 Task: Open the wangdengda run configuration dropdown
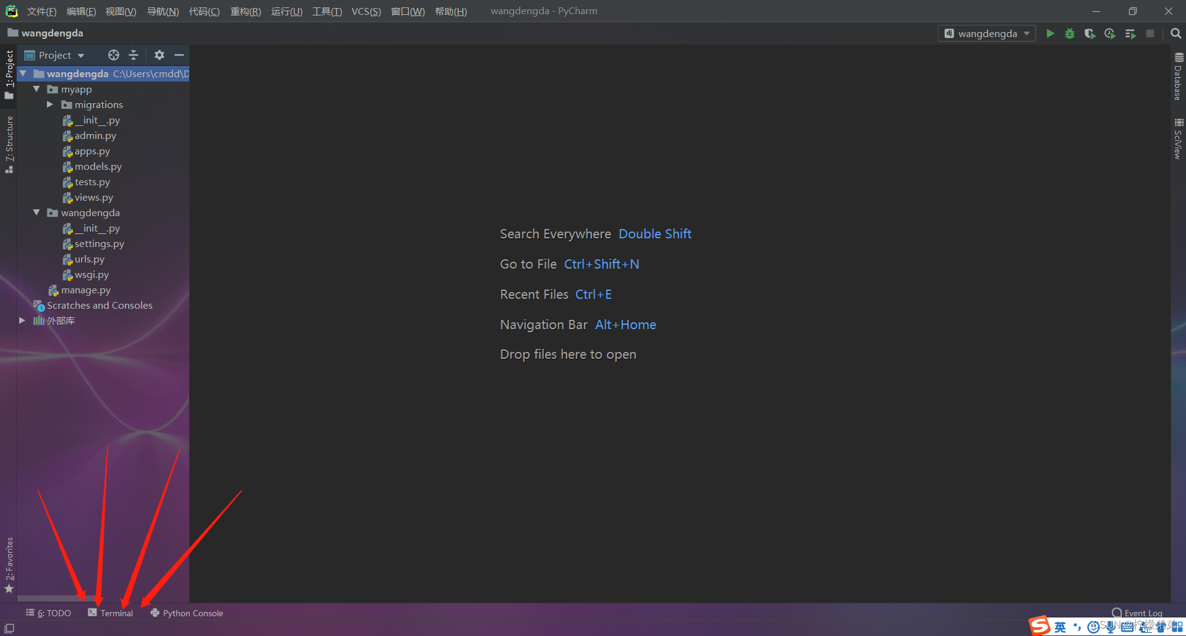[987, 33]
